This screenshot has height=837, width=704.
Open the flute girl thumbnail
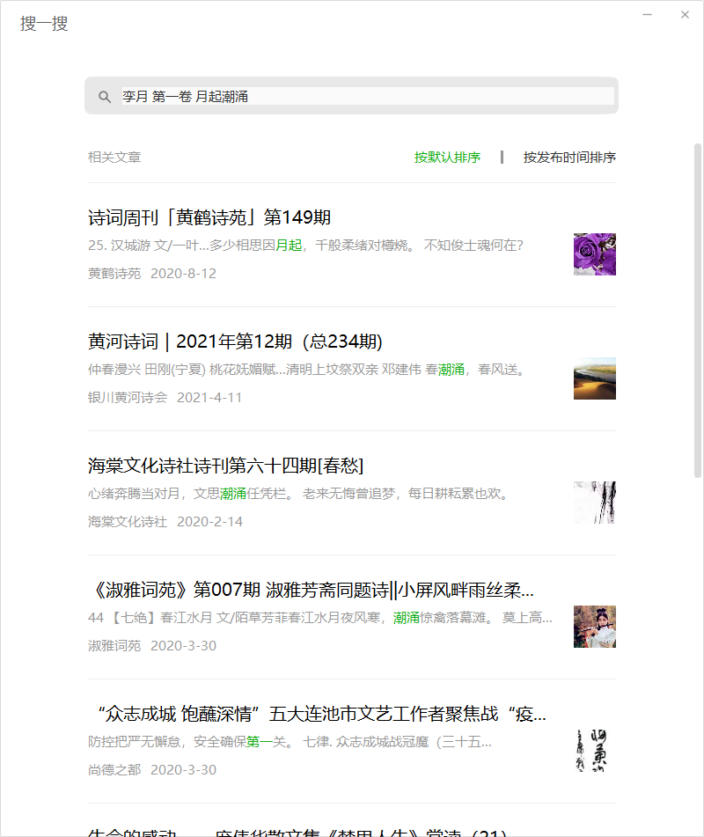coord(595,627)
